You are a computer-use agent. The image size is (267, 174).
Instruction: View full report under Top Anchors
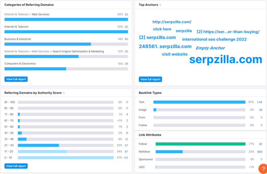pos(150,79)
